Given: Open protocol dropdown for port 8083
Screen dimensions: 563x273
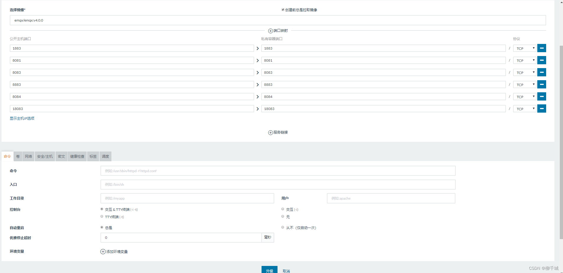Looking at the screenshot, I should pos(525,73).
